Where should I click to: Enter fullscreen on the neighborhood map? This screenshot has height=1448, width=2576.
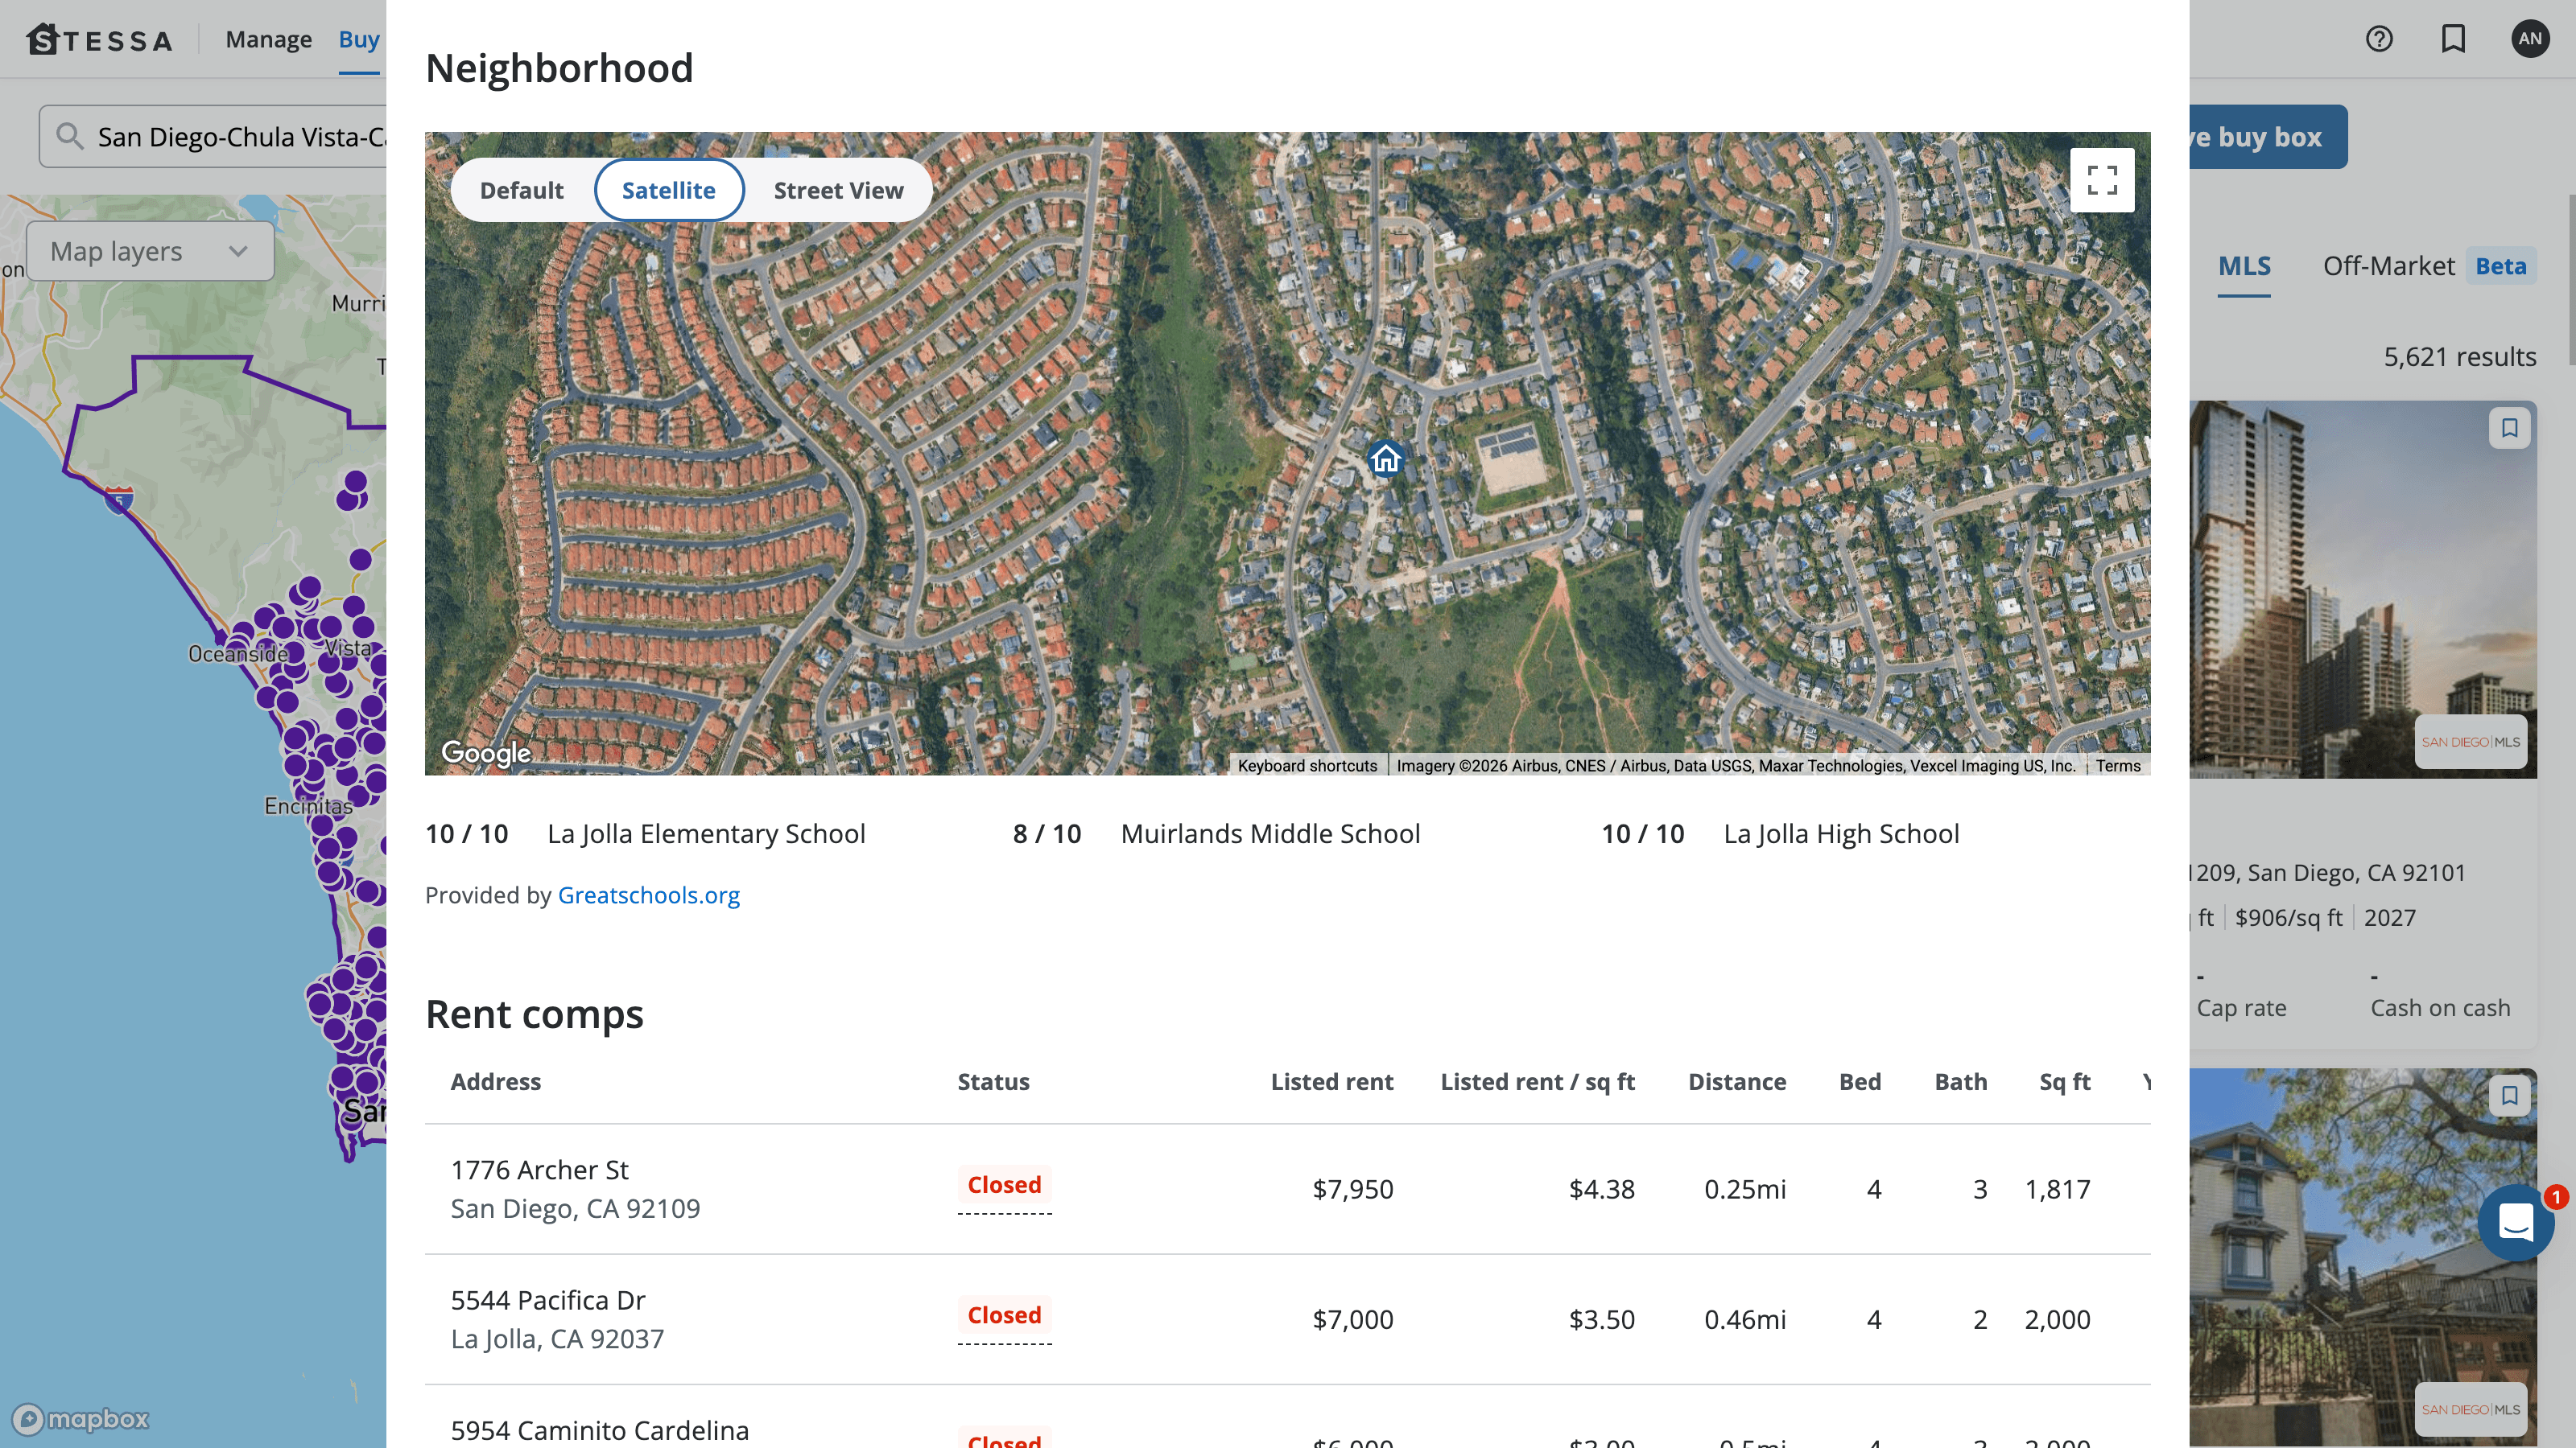(x=2103, y=180)
